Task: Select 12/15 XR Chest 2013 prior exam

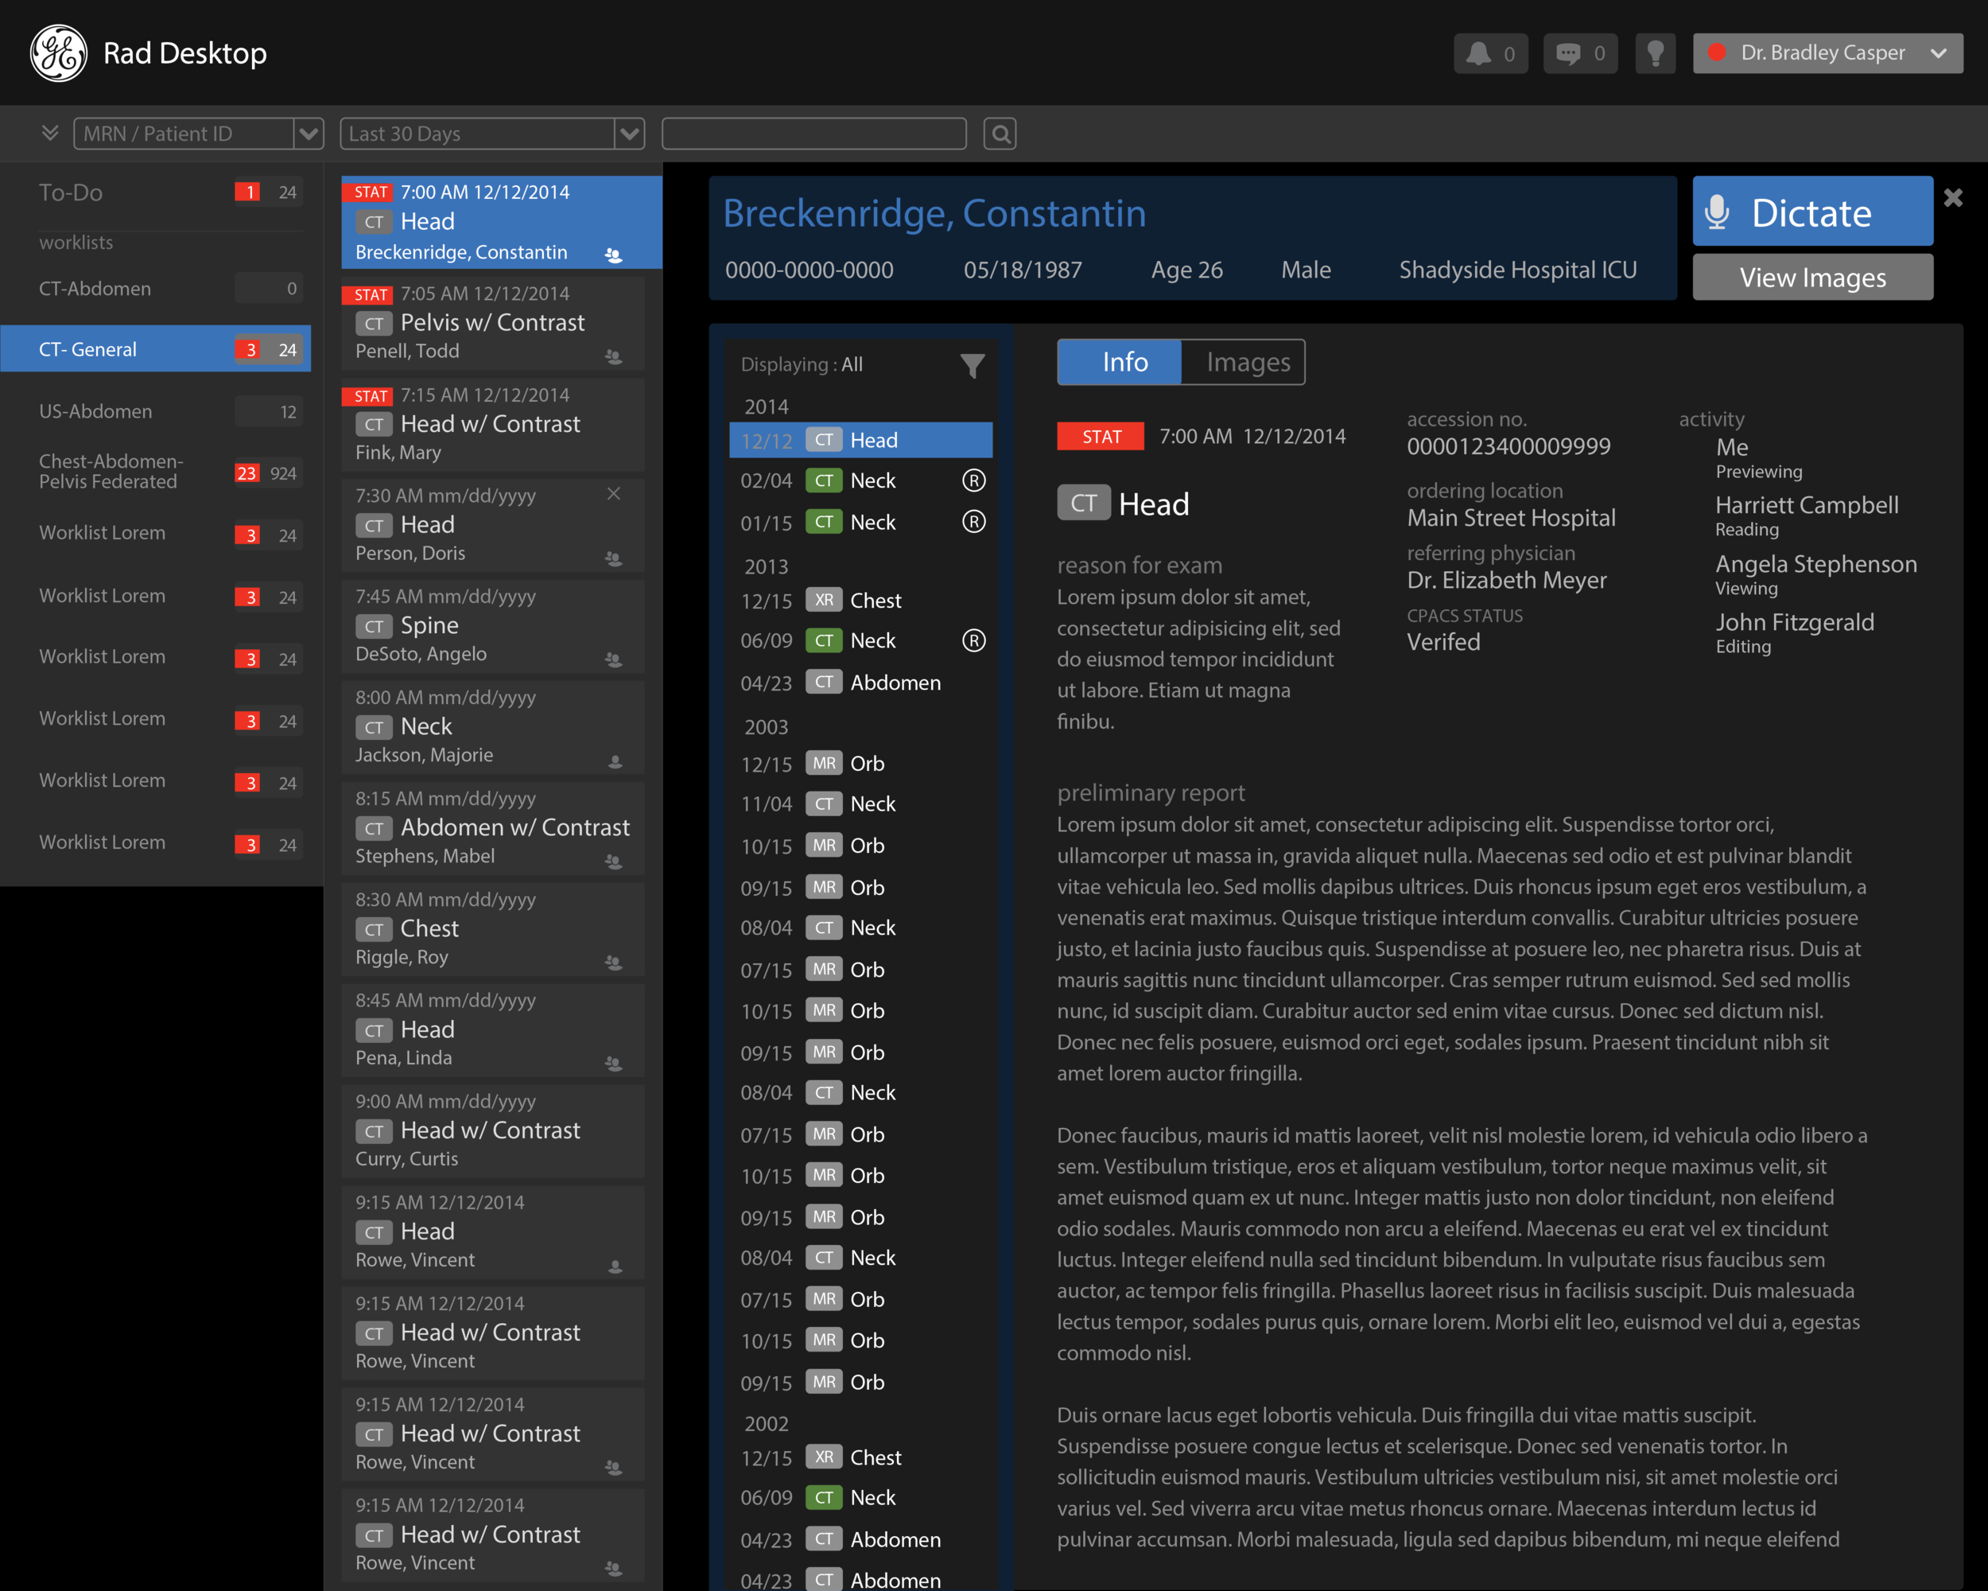Action: [x=862, y=601]
